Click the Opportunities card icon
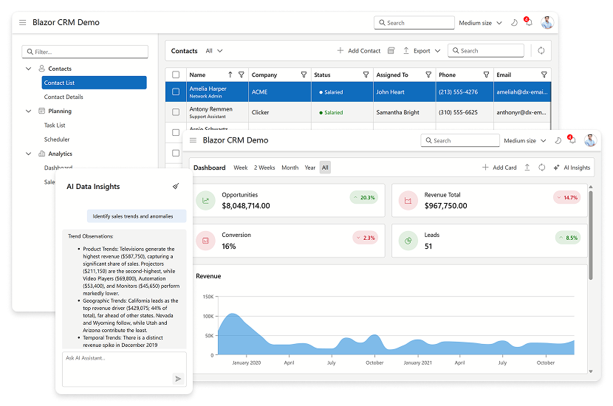The width and height of the screenshot is (613, 406). 205,201
